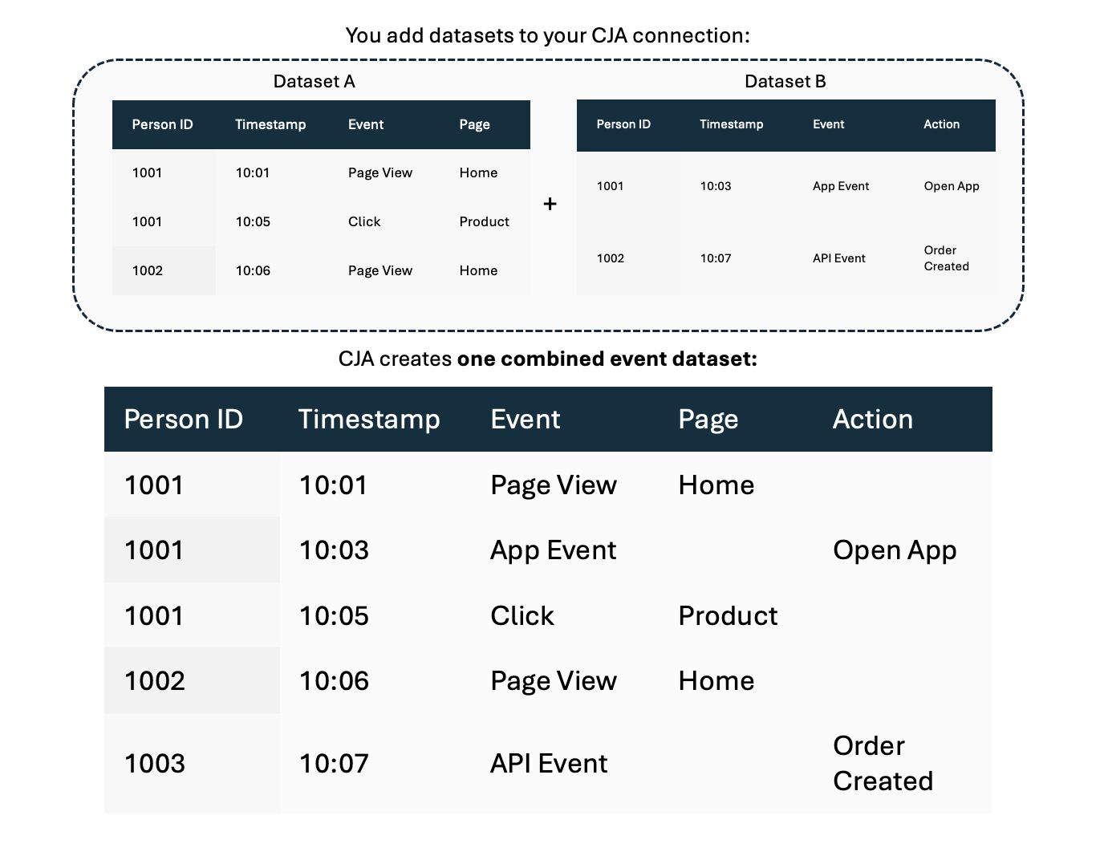
Task: Select the 'Timestamp' header in Dataset A
Action: point(270,124)
